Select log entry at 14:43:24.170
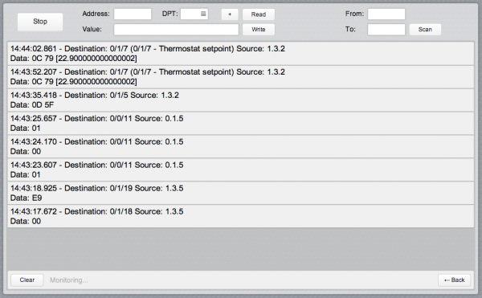 [241, 146]
